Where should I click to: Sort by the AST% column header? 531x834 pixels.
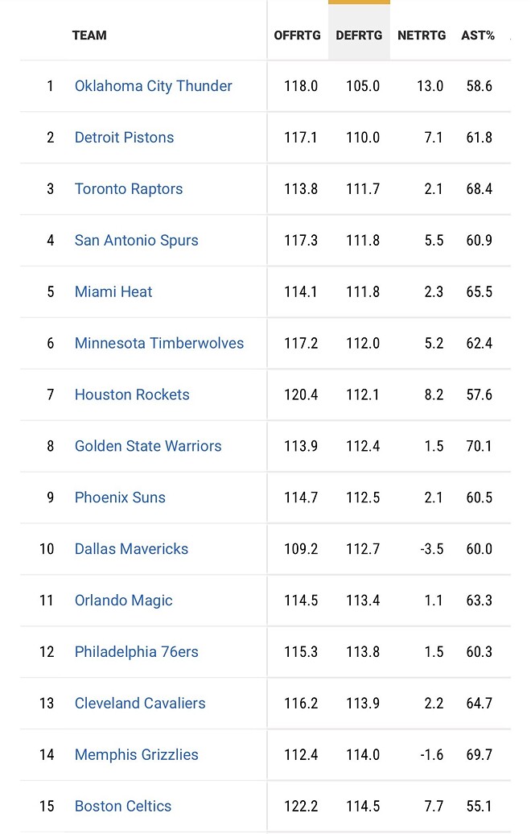coord(478,35)
